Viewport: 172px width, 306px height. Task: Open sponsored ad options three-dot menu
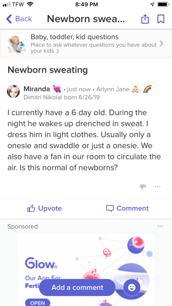pos(160,226)
